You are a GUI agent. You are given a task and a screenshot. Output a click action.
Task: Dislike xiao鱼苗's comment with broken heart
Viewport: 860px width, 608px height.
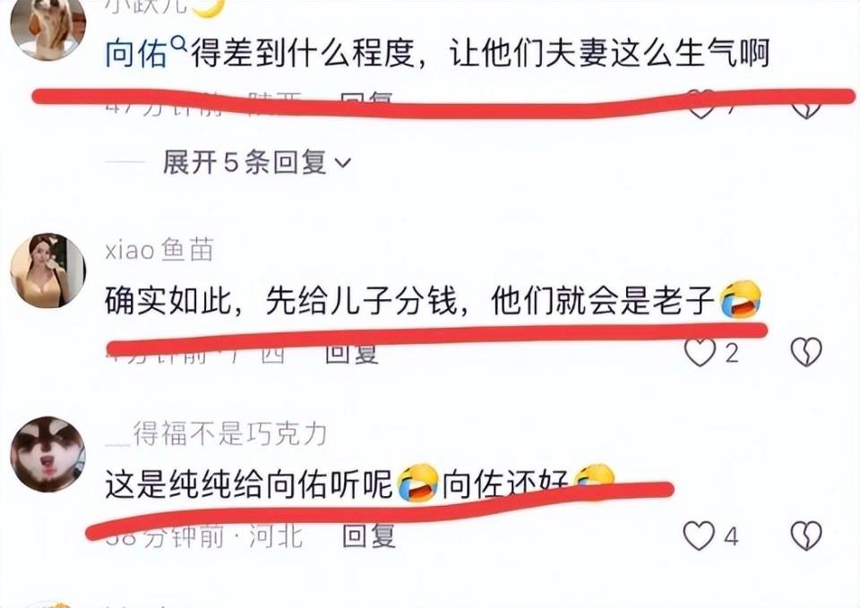[x=806, y=352]
